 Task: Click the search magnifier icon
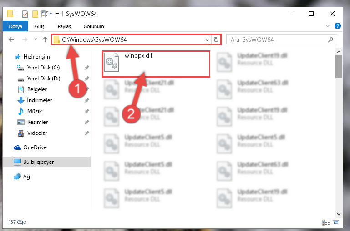pyautogui.click(x=330, y=39)
